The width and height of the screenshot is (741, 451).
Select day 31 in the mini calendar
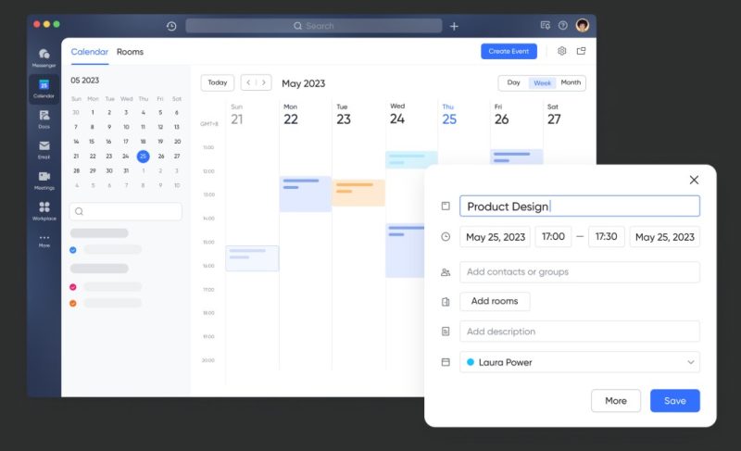(126, 171)
